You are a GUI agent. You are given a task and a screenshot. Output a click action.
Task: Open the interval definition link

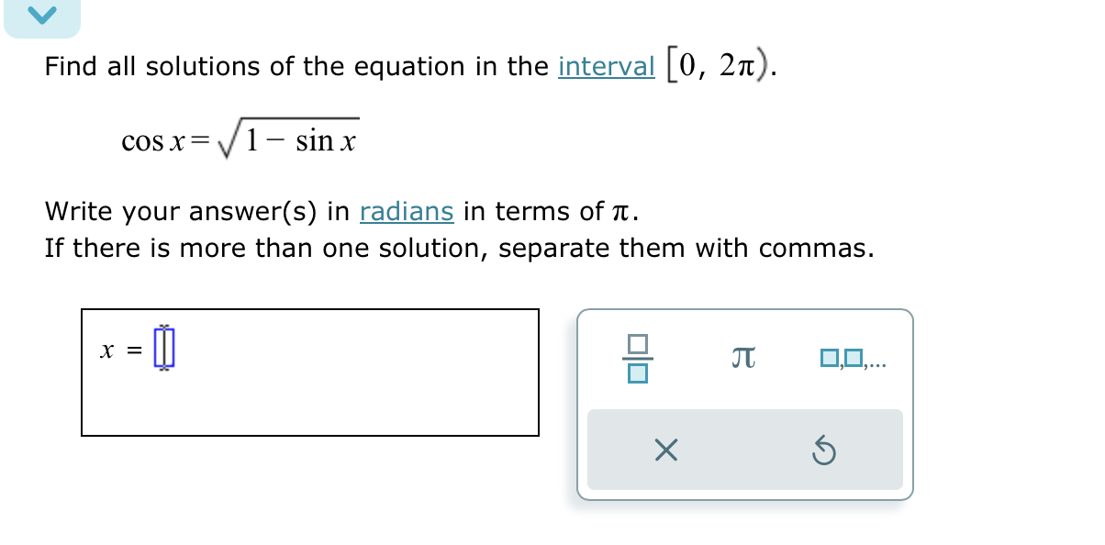[x=606, y=66]
